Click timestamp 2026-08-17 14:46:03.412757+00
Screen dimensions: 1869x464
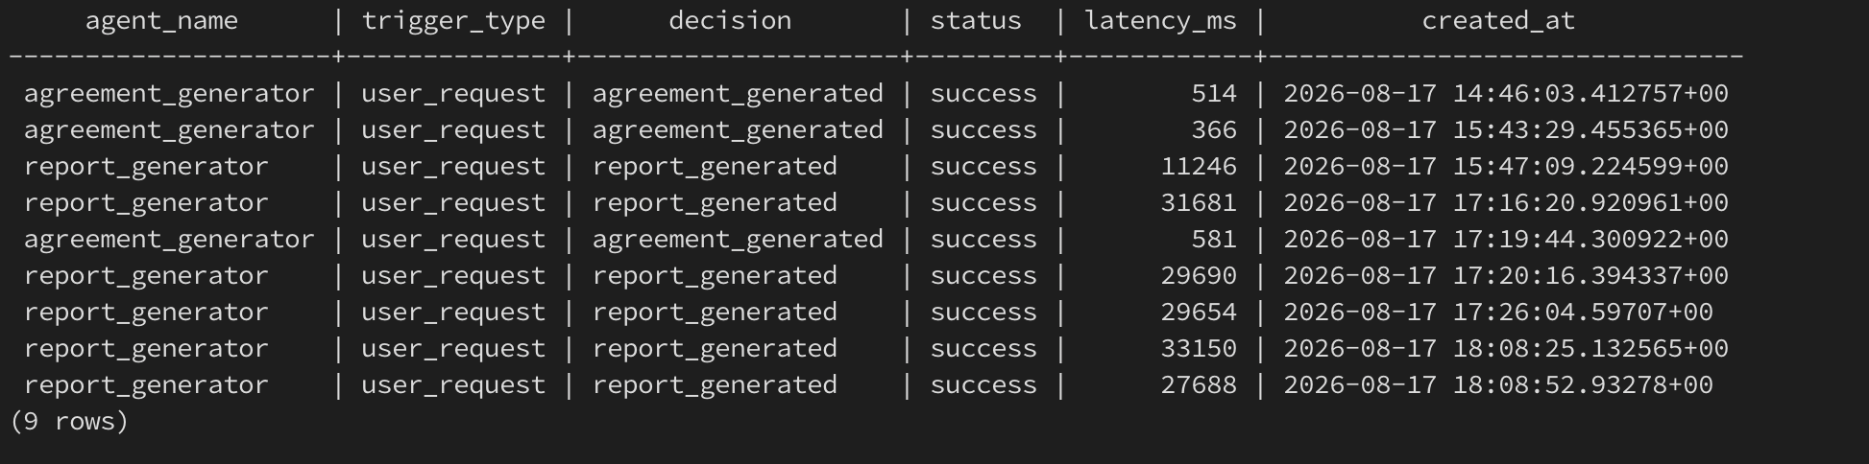coord(1506,94)
